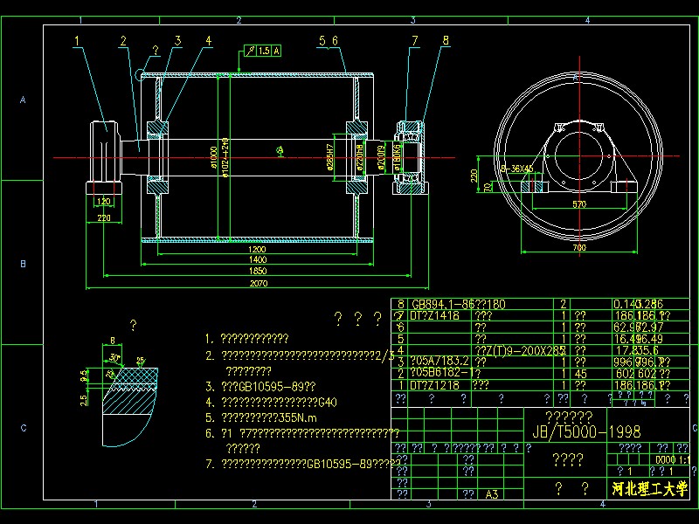
Task: Click technical note 7 mentioning GB10595-89
Action: pos(302,465)
